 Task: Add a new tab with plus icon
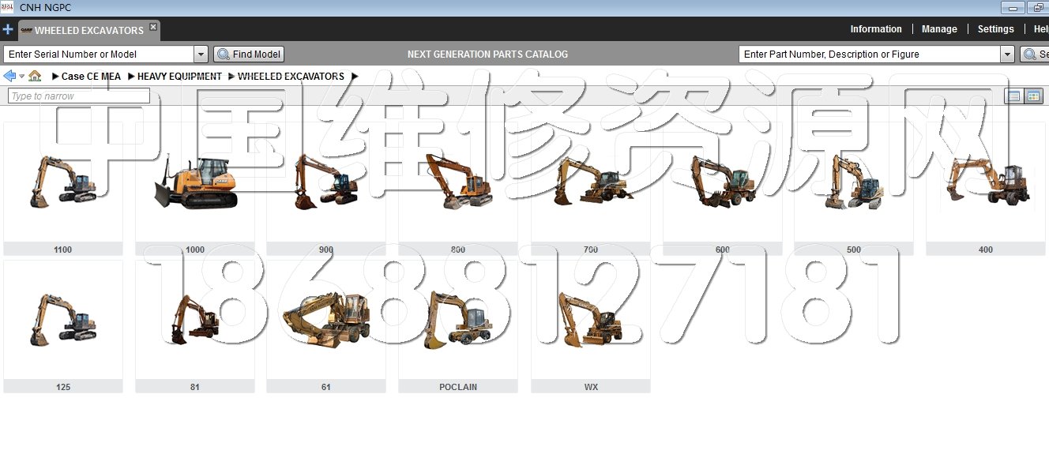pyautogui.click(x=8, y=30)
